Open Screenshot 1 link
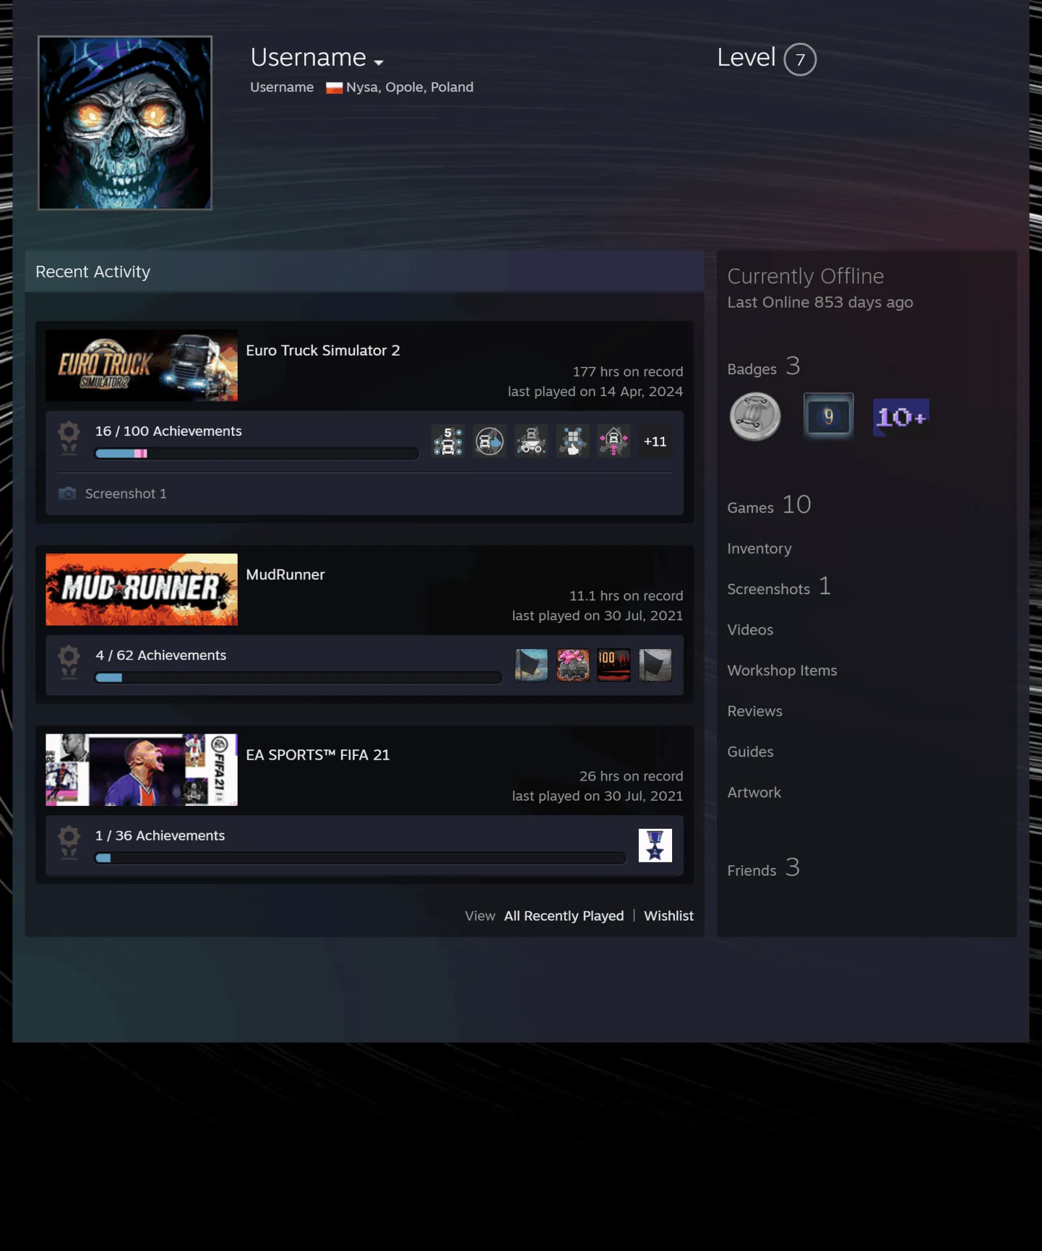Screen dimensions: 1042x1251 pyautogui.click(x=126, y=493)
